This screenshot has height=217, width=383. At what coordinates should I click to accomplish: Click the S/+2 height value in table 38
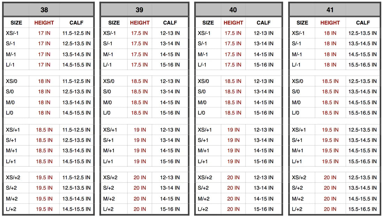click(44, 188)
